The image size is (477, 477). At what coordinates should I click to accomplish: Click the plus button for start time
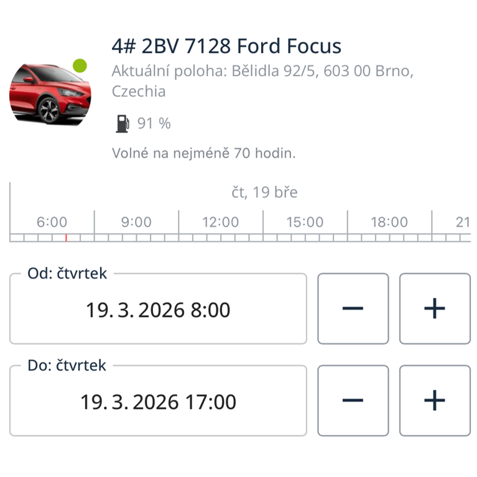[434, 308]
